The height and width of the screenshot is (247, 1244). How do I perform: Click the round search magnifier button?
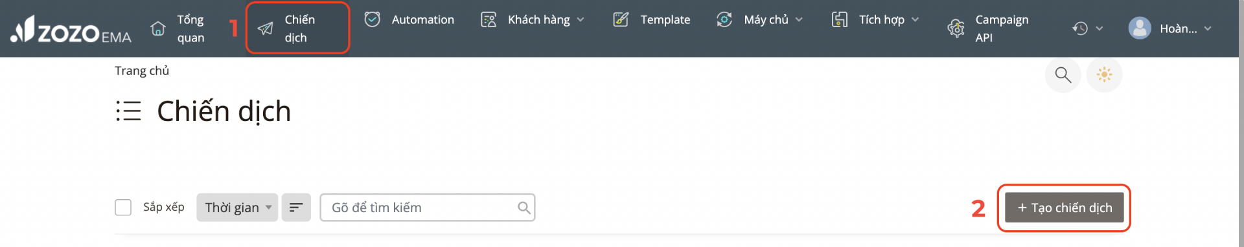click(1063, 75)
